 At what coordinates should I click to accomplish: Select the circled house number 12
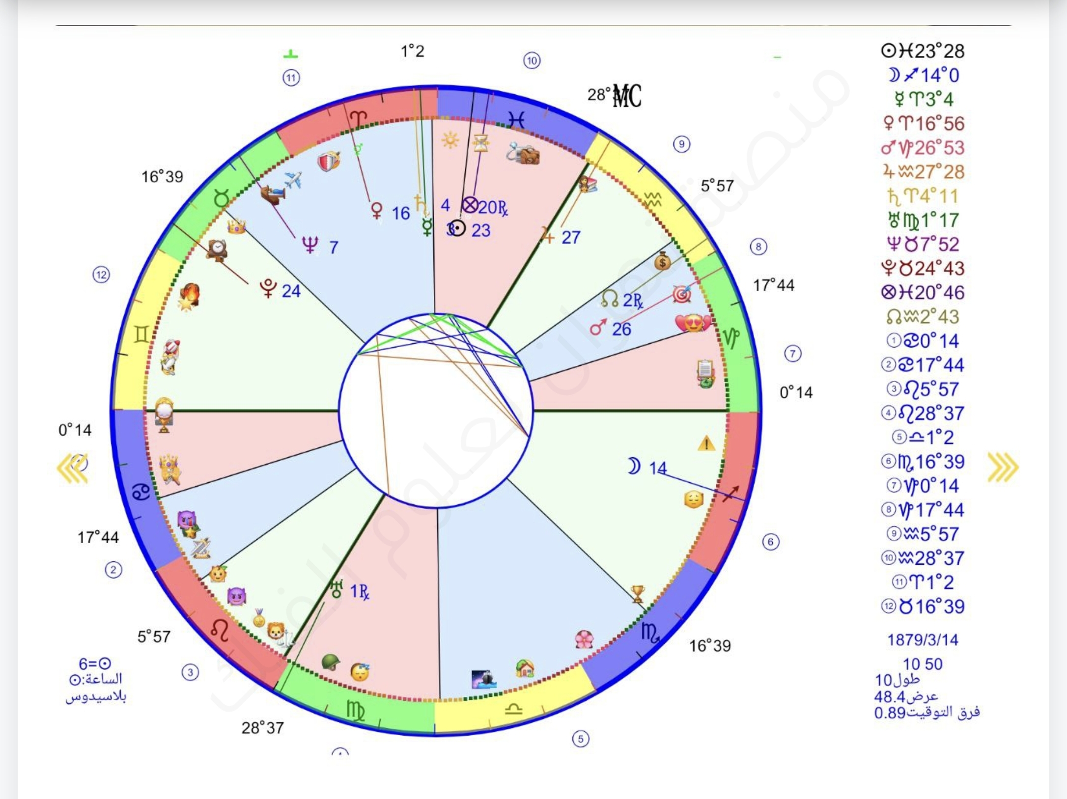101,275
